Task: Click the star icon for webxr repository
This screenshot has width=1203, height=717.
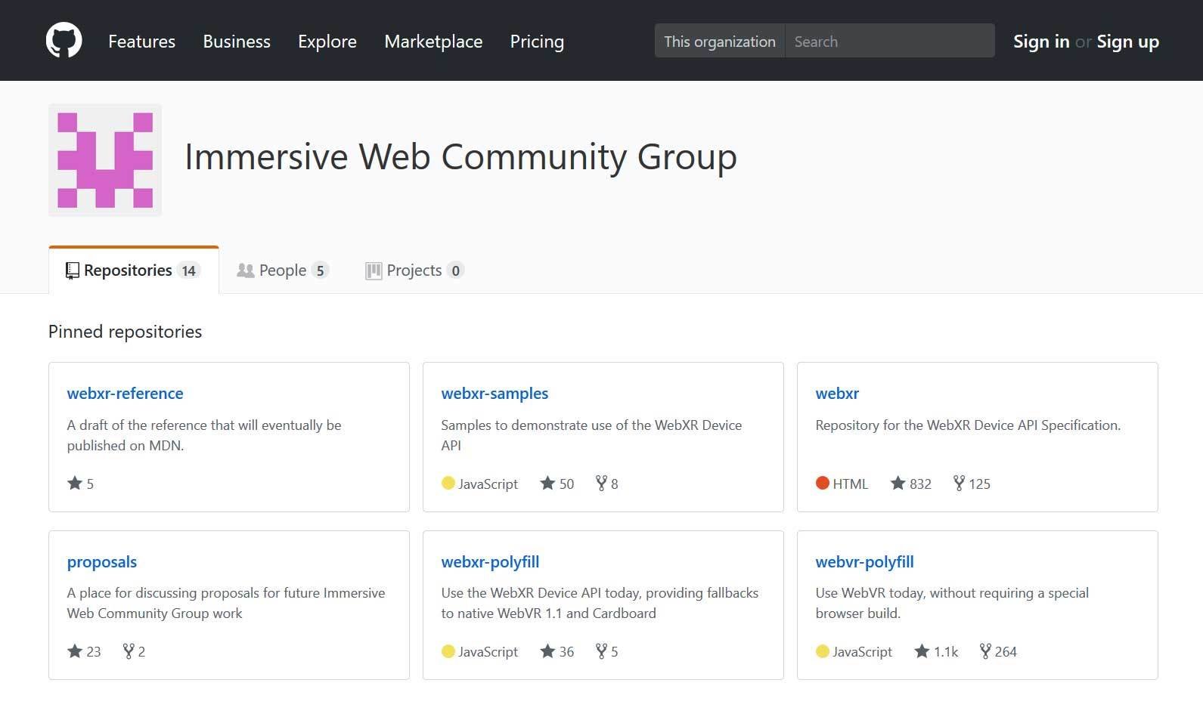Action: 898,483
